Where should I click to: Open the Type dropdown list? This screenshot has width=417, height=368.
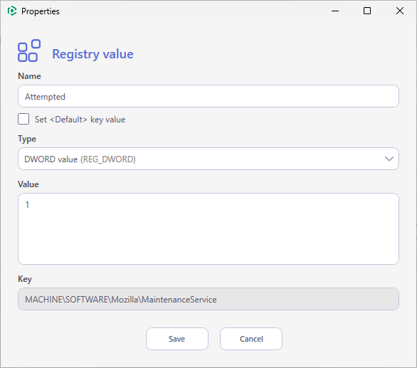point(208,159)
